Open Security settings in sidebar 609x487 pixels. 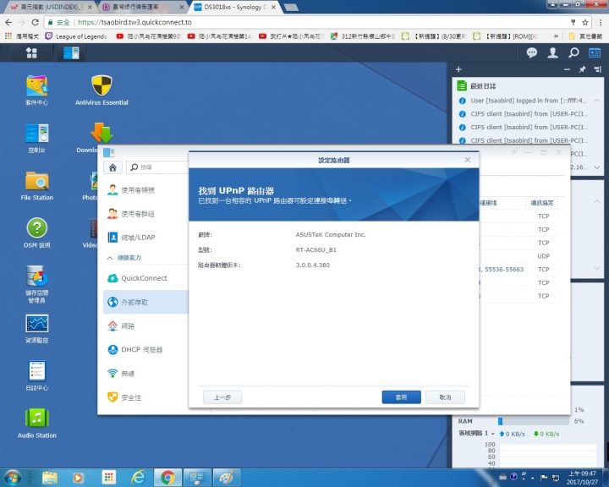click(145, 397)
